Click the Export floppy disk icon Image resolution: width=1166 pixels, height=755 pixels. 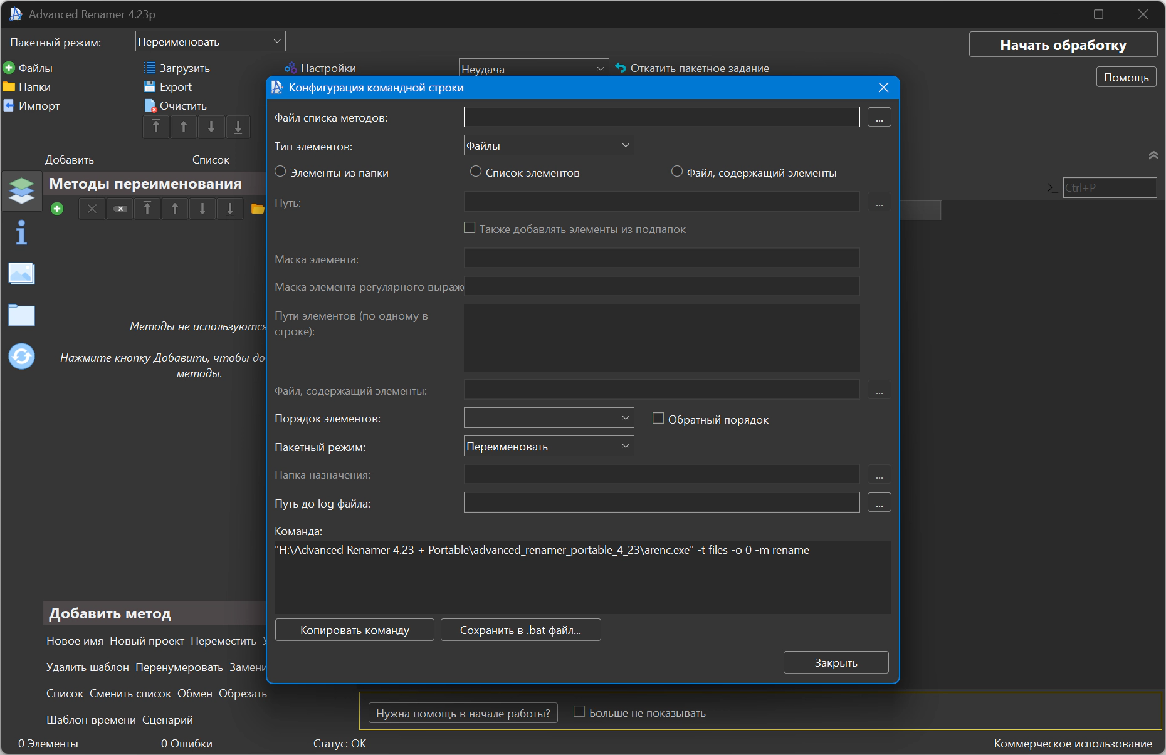coord(150,86)
